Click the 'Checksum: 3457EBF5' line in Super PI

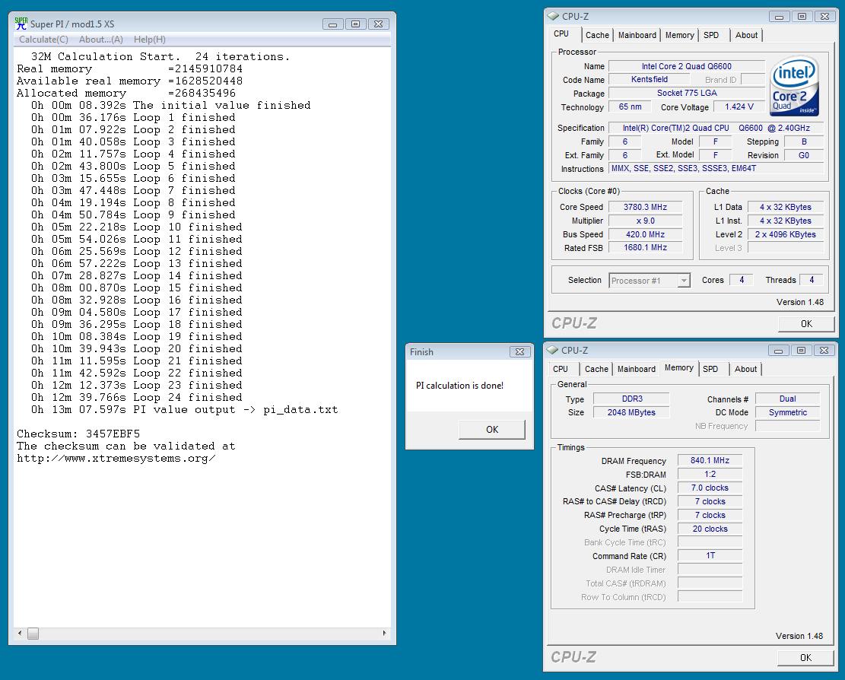click(78, 434)
